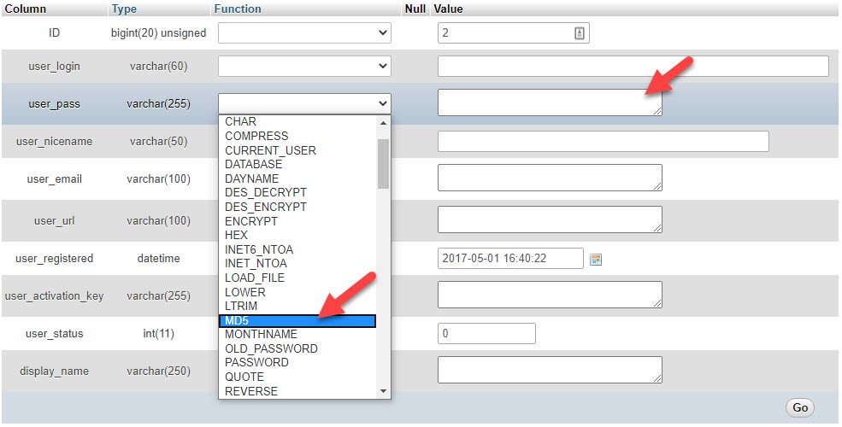Click the varchar(60) type text
842x427 pixels.
[x=158, y=67]
